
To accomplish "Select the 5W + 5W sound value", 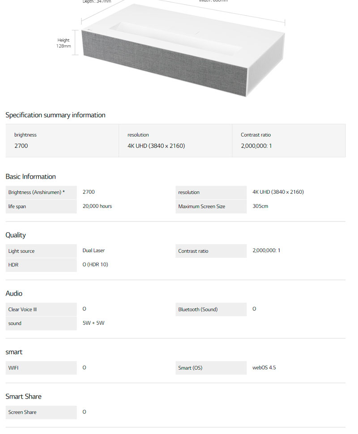I will click(94, 323).
